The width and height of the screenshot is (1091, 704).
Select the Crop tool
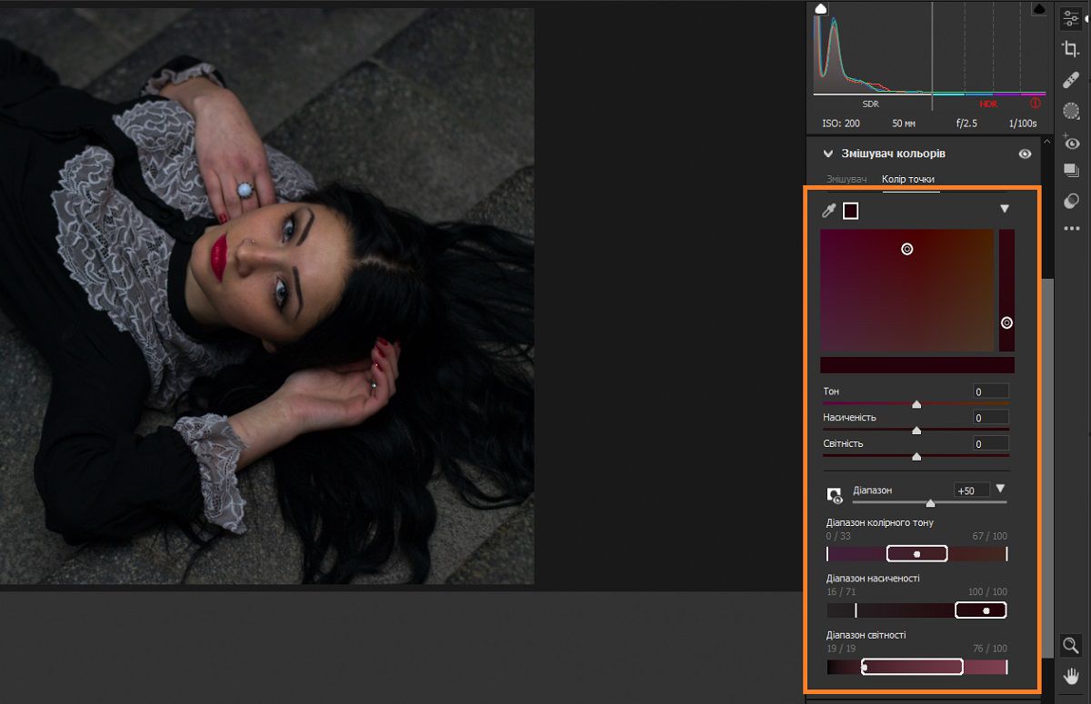pyautogui.click(x=1071, y=49)
